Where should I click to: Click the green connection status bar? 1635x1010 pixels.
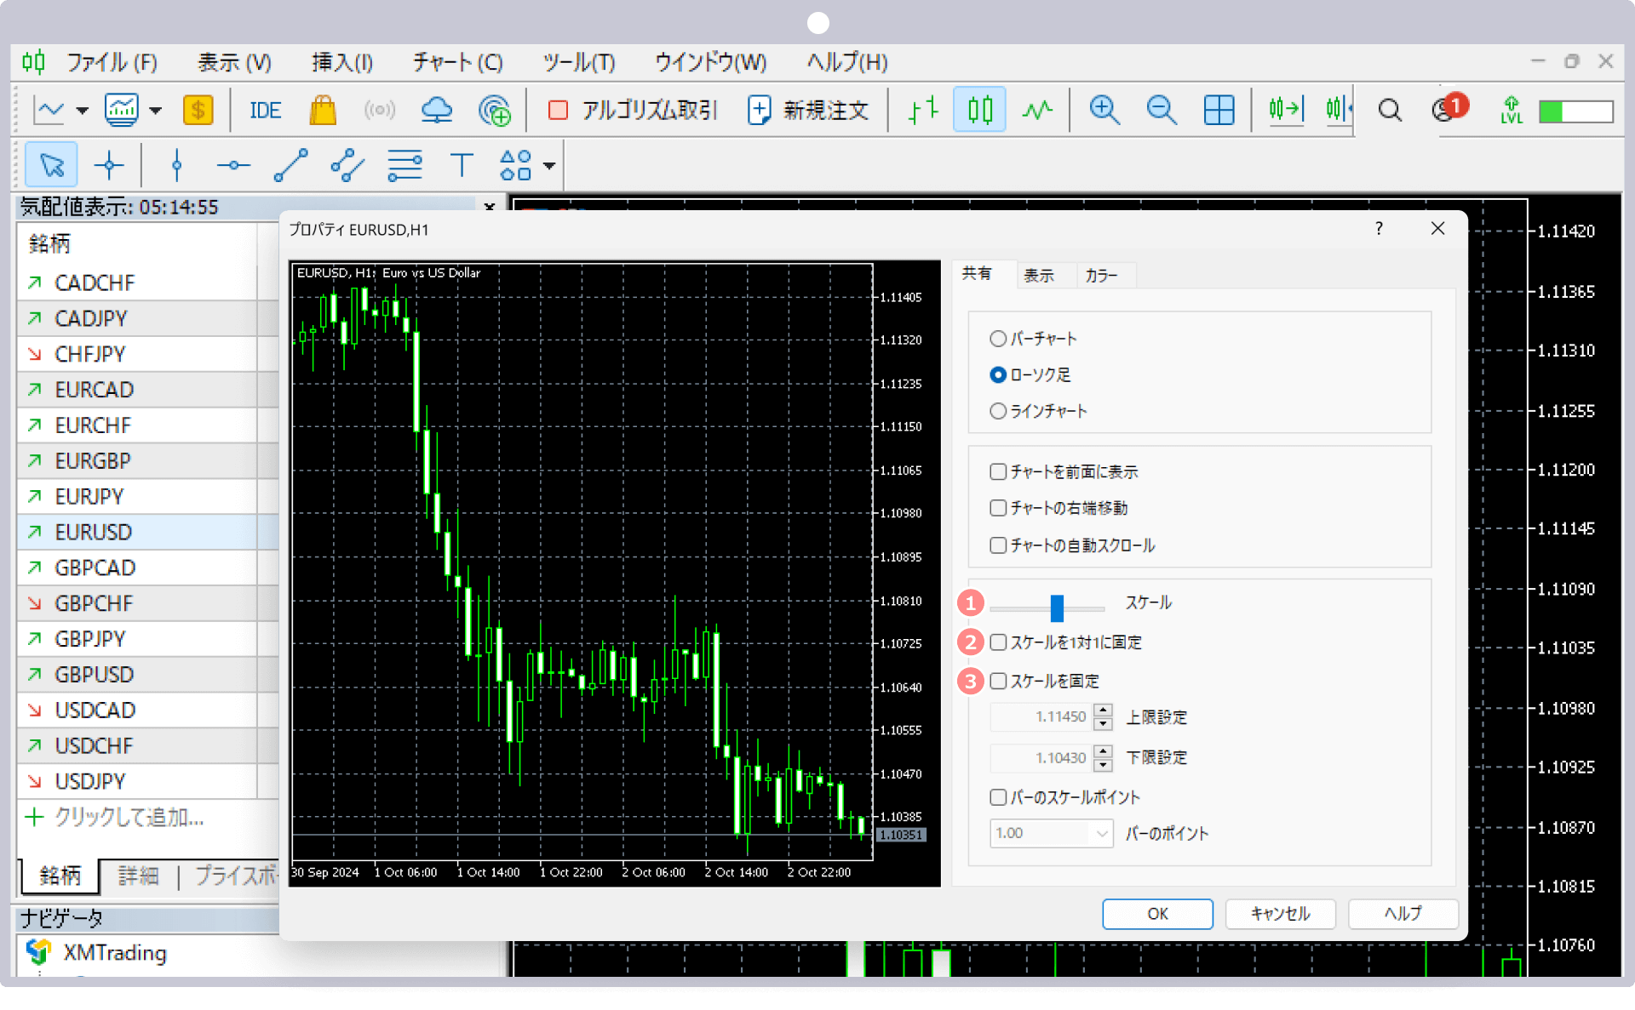pyautogui.click(x=1576, y=111)
